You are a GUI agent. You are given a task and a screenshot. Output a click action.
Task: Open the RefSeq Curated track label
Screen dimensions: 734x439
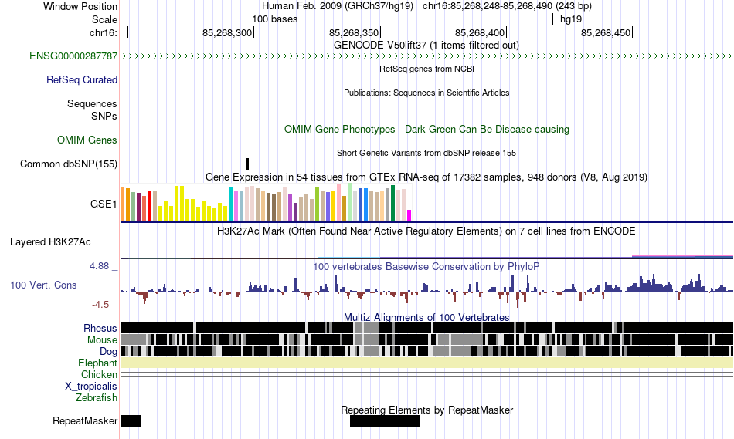click(82, 80)
